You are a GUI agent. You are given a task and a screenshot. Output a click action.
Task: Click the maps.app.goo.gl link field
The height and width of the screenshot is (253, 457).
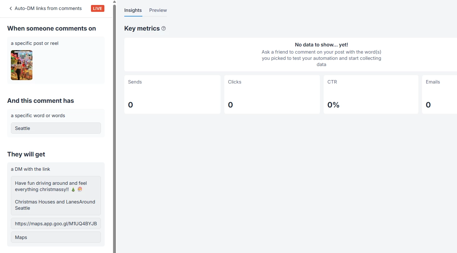[56, 223]
